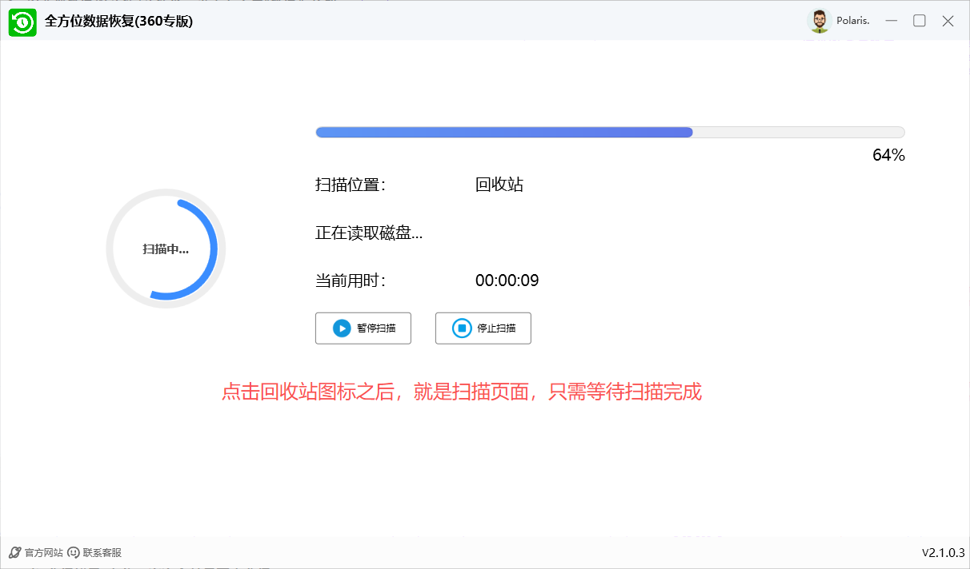Viewport: 970px width, 569px height.
Task: Click the green recovery app logo icon
Action: 22,21
